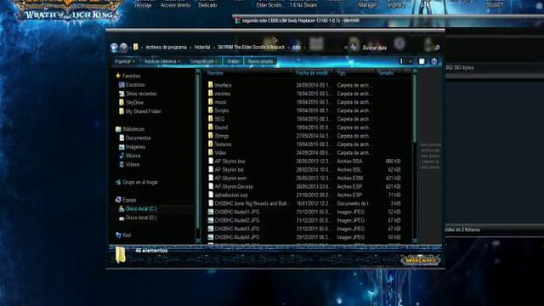Sort by the Tipo column header
This screenshot has height=306, width=544.
[x=355, y=73]
